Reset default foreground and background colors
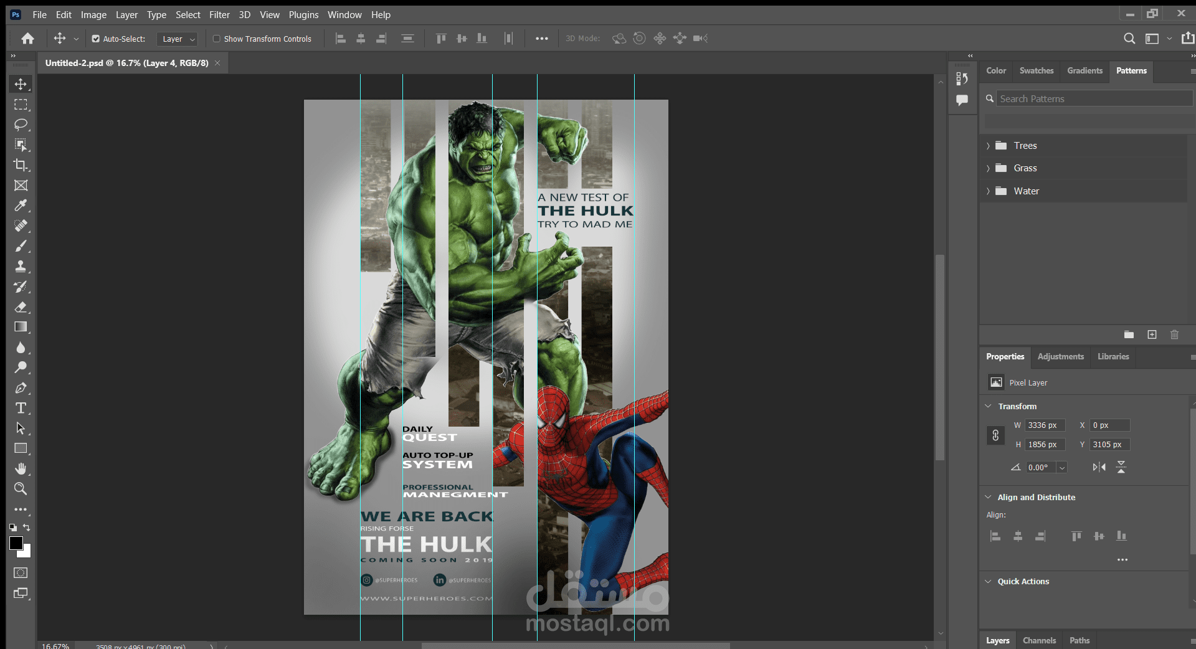Viewport: 1196px width, 649px height. pos(13,528)
